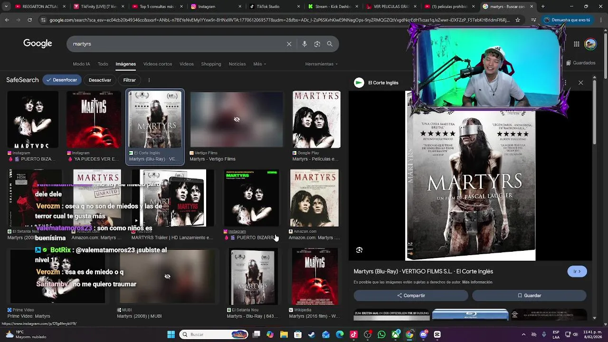Switch to Videos tab
608x342 pixels.
pos(186,64)
